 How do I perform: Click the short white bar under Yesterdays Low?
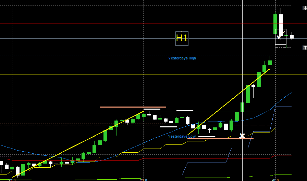pyautogui.click(x=207, y=137)
